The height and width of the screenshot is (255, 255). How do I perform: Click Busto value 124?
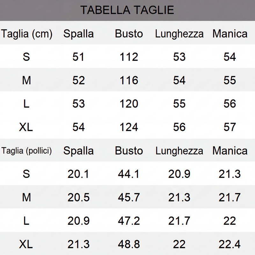point(129,127)
